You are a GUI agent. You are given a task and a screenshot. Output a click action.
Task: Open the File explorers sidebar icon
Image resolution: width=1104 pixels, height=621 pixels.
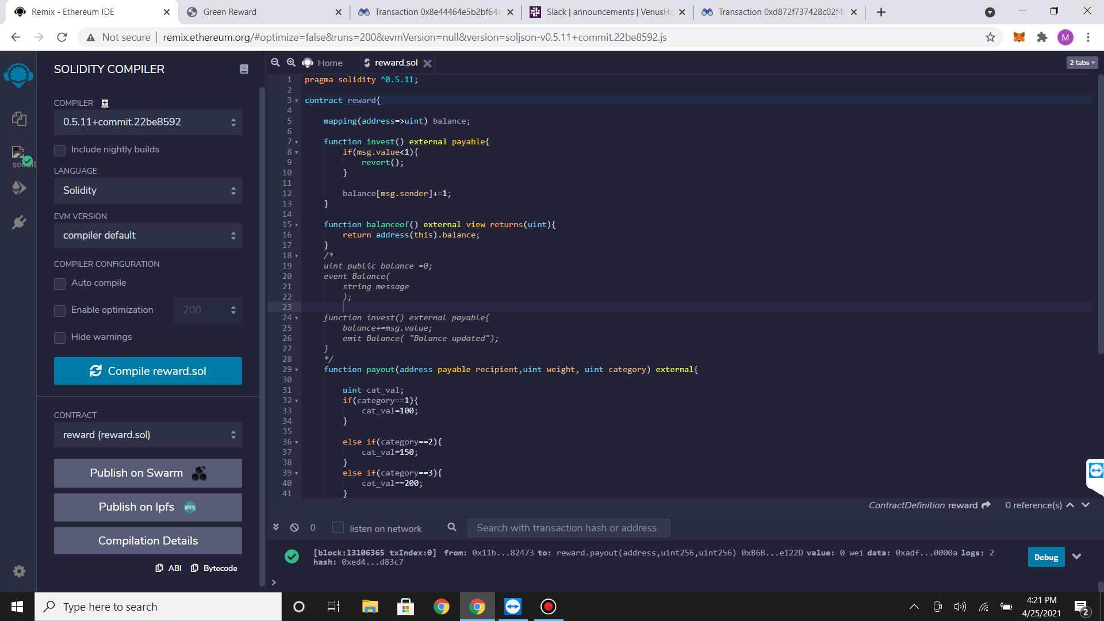click(19, 119)
